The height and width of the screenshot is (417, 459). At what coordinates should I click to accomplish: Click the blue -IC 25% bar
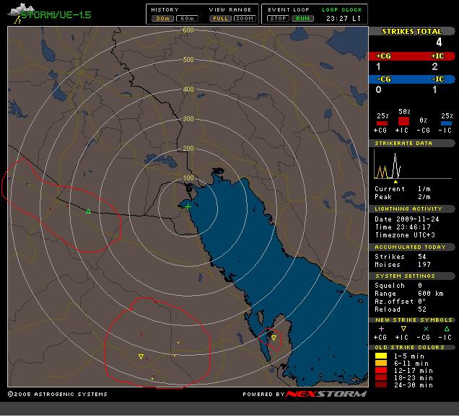point(447,123)
